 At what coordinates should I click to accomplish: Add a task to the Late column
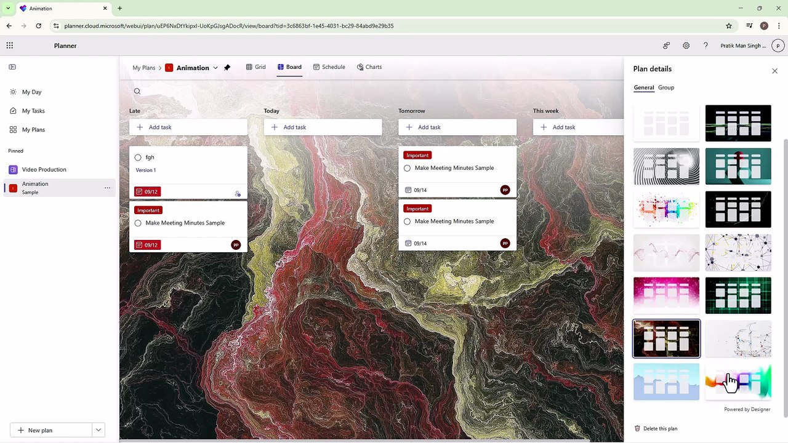188,127
